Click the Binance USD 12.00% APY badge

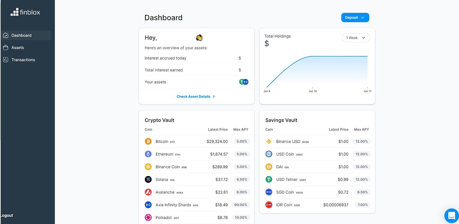point(361,141)
